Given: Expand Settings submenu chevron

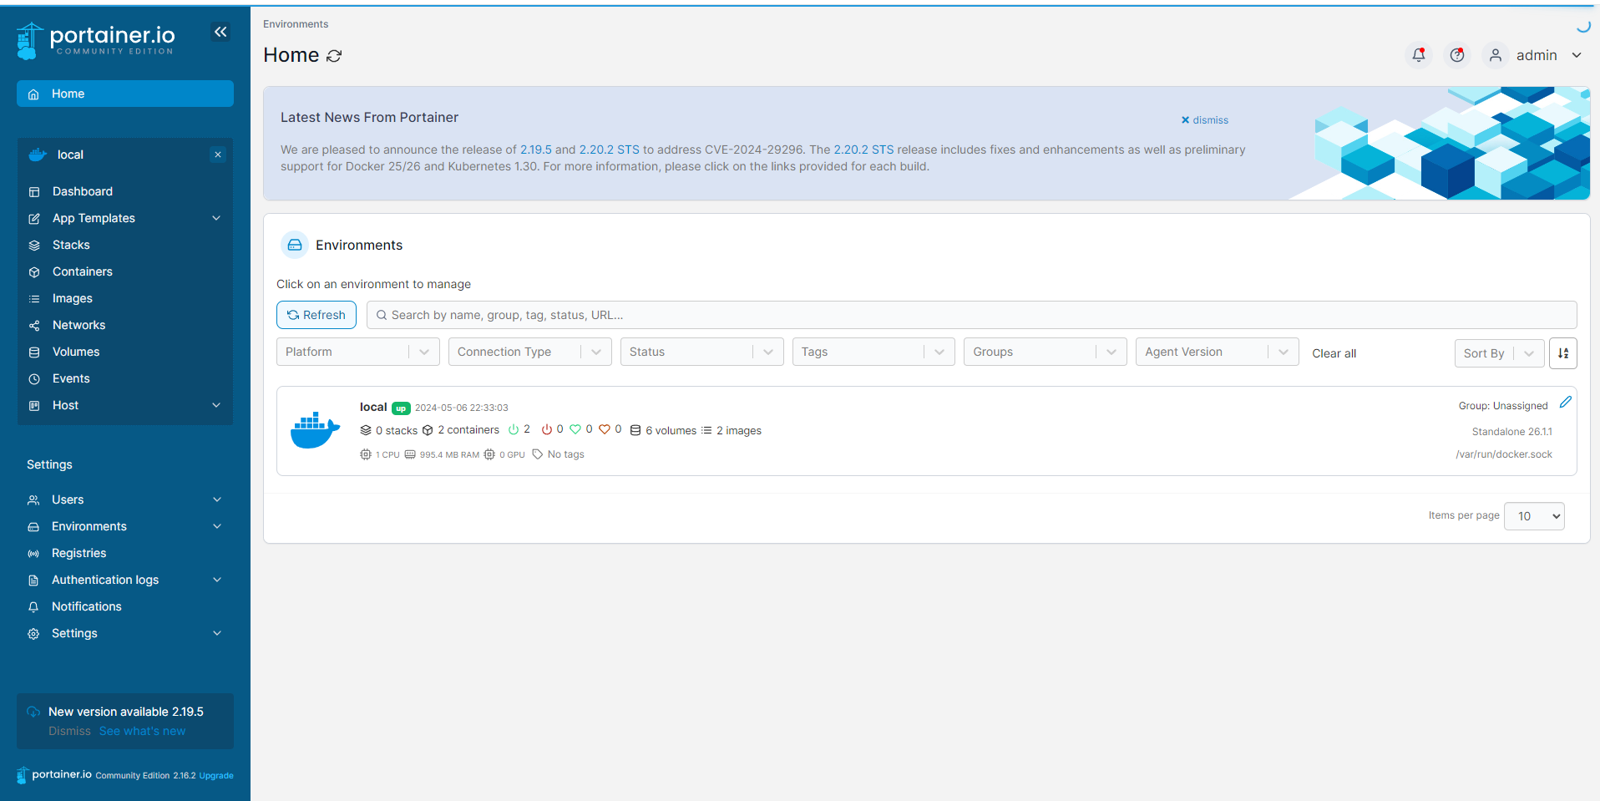Looking at the screenshot, I should [x=217, y=633].
